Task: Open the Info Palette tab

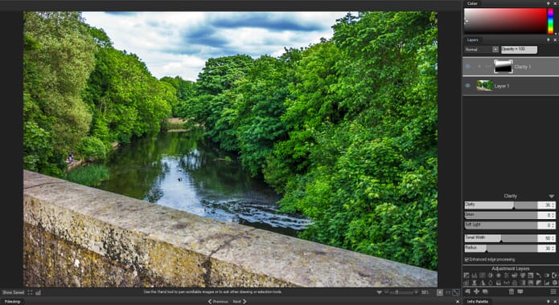Action: pos(478,302)
